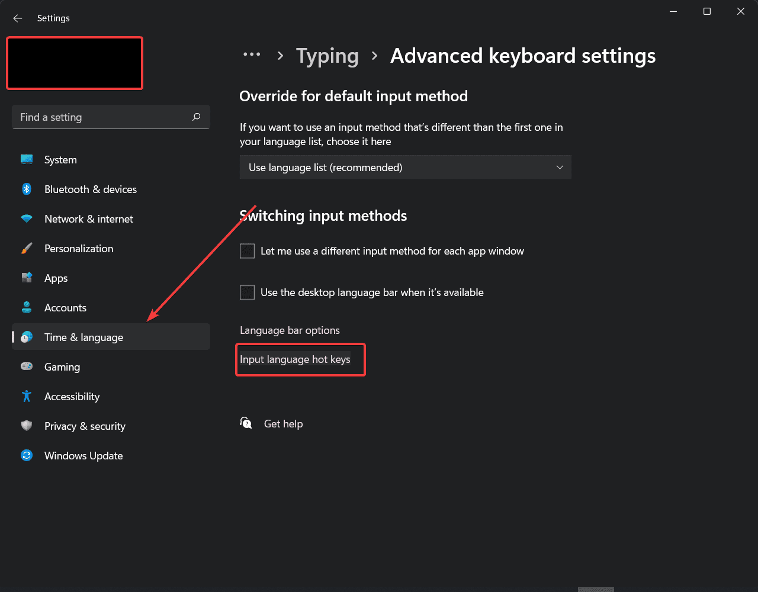Select the Personalization paintbrush icon

(x=27, y=248)
